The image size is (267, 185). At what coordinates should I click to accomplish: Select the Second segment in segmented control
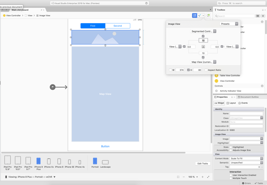click(117, 26)
